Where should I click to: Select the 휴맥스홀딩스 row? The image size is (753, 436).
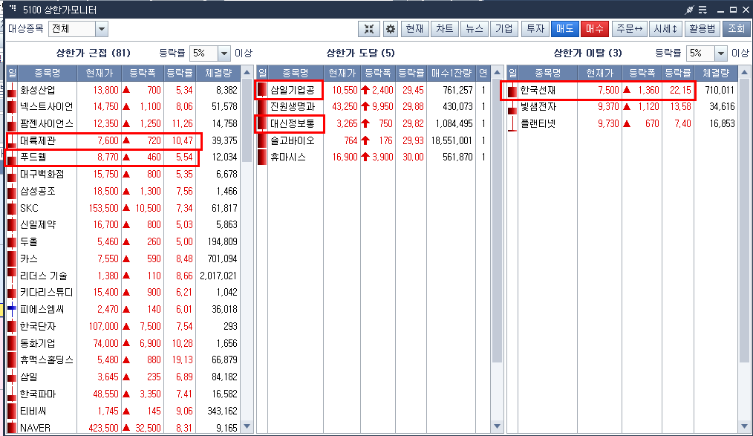123,359
